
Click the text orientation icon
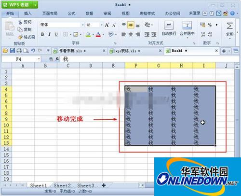point(147,25)
